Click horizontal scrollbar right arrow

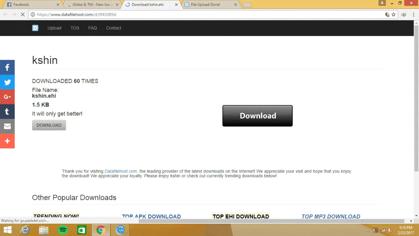tap(411, 221)
